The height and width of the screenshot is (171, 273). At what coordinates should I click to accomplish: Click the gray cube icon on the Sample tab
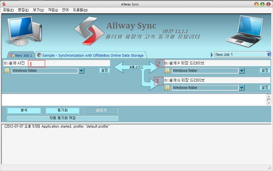tap(39, 55)
